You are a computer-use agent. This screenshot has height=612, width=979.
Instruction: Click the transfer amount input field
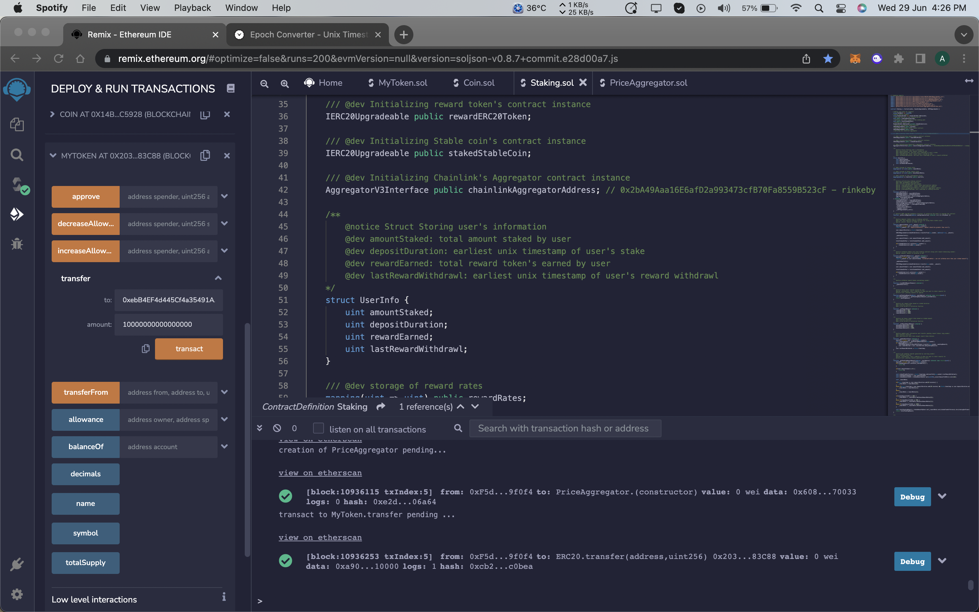pyautogui.click(x=169, y=325)
